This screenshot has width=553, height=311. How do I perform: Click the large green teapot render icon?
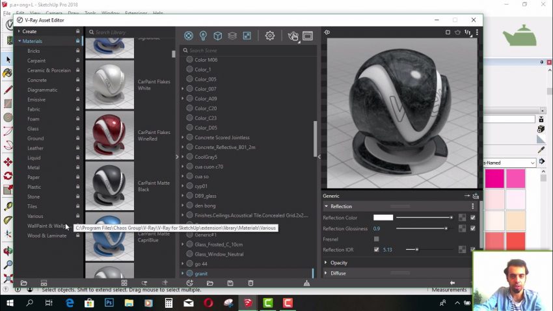[520, 35]
